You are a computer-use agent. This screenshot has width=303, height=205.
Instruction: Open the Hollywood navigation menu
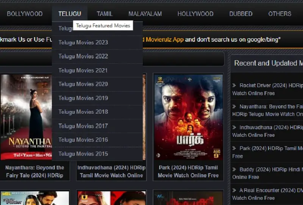195,14
